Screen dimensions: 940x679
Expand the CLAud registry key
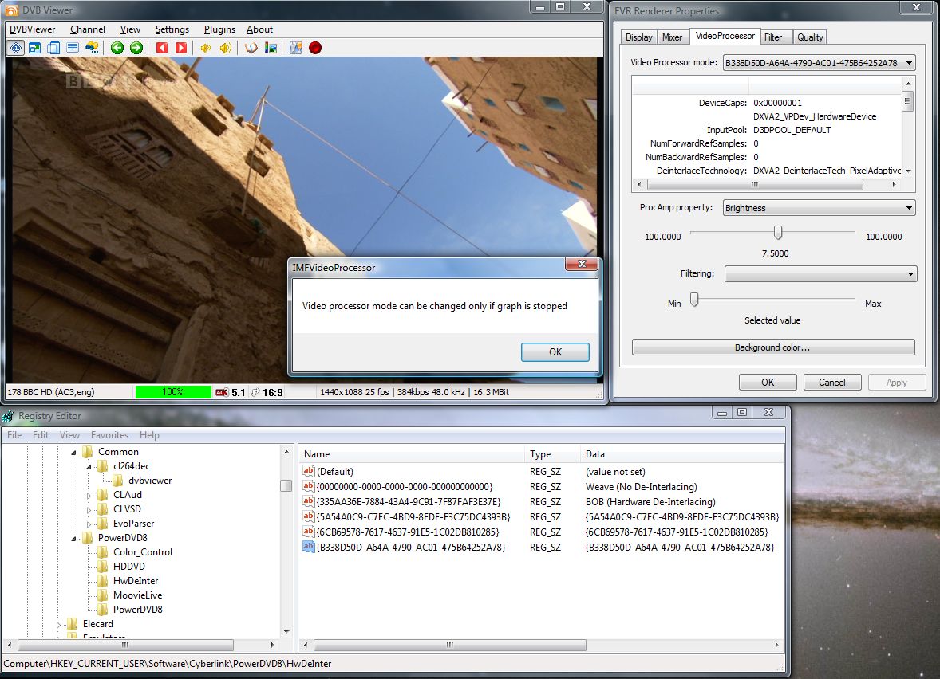(x=89, y=496)
